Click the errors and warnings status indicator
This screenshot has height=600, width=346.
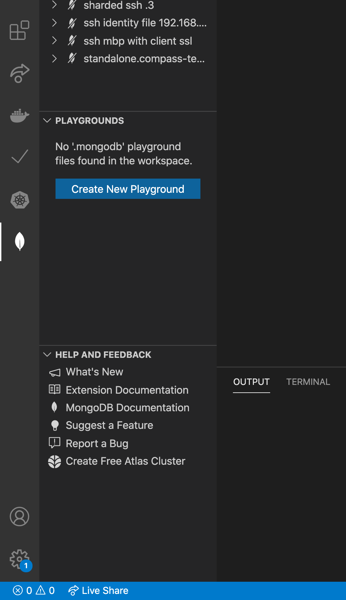pos(34,591)
